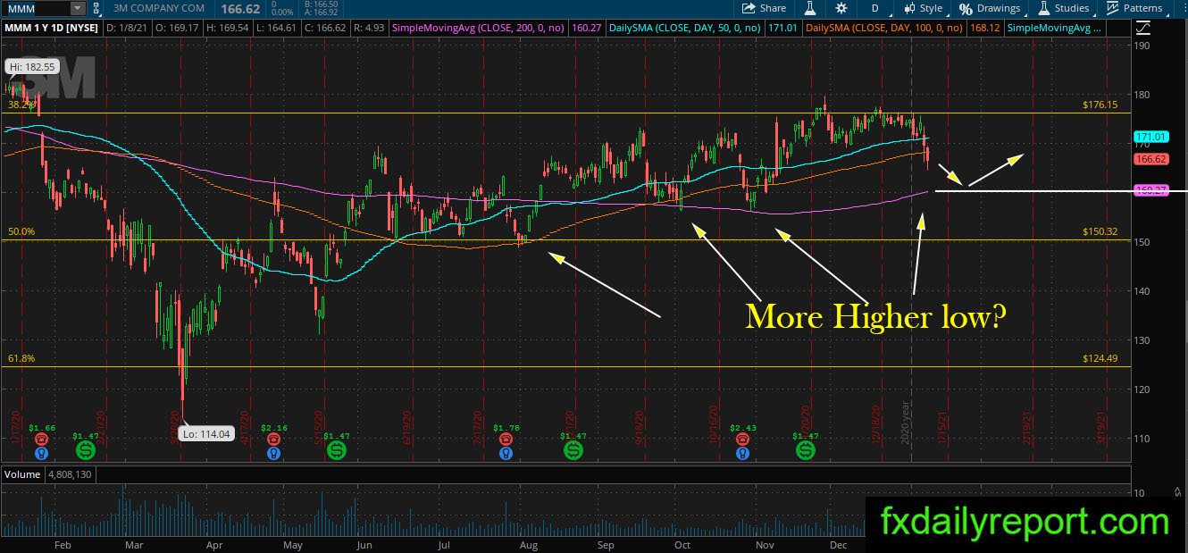Image resolution: width=1188 pixels, height=553 pixels.
Task: Click the Lo: 114.04 price bubble
Action: tap(207, 434)
